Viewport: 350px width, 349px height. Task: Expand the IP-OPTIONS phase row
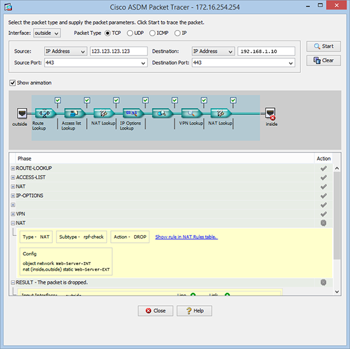(13, 196)
